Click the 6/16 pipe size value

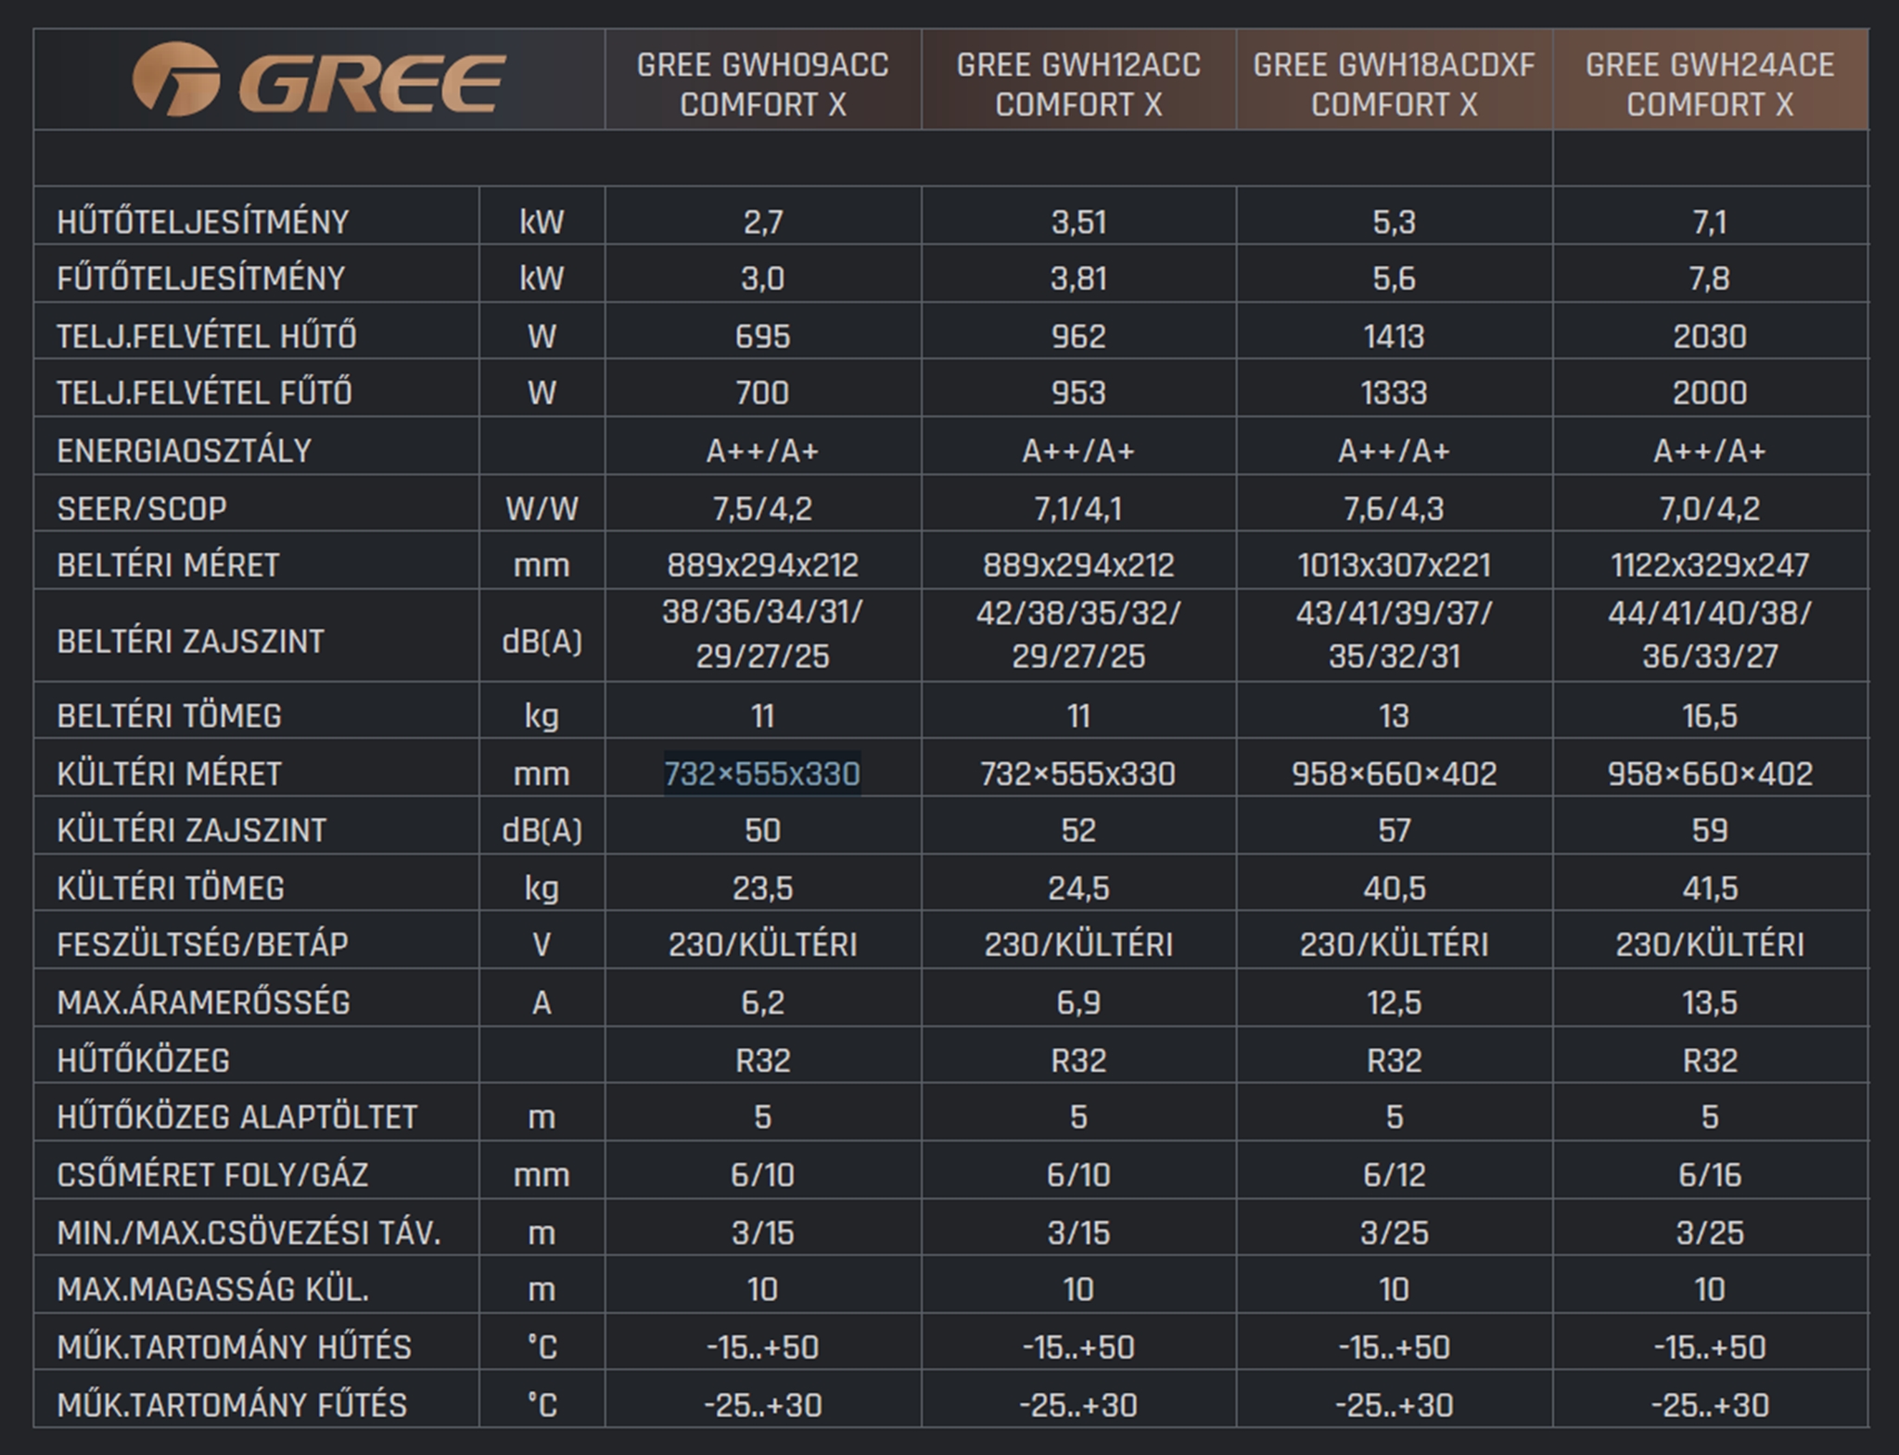point(1710,1175)
